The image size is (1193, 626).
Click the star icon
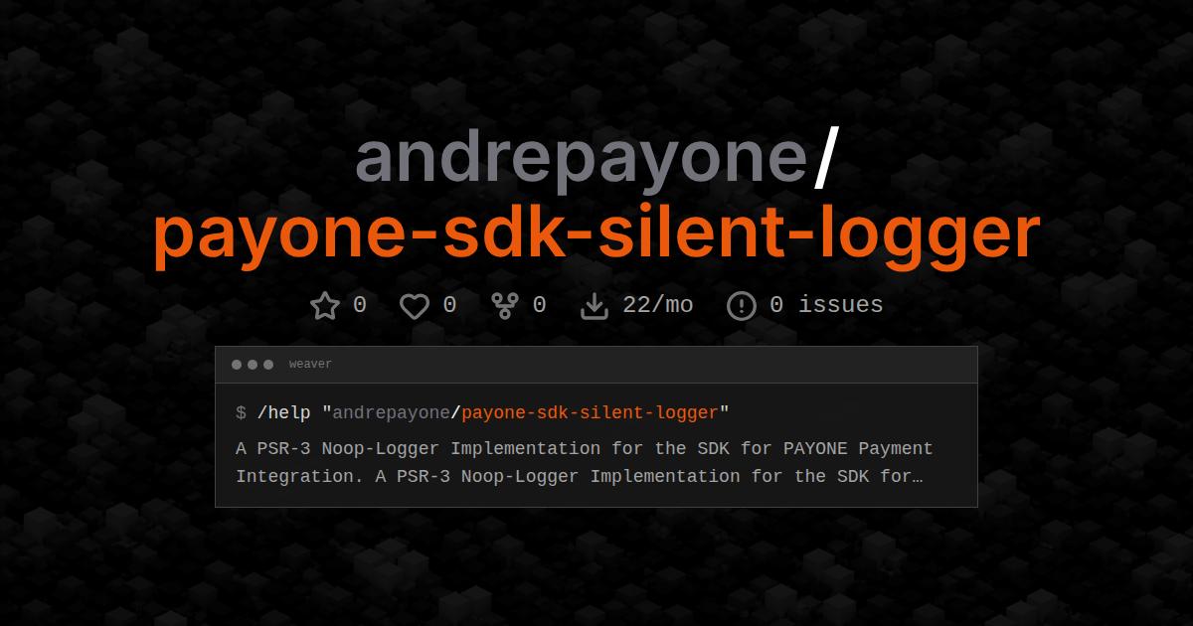tap(325, 305)
